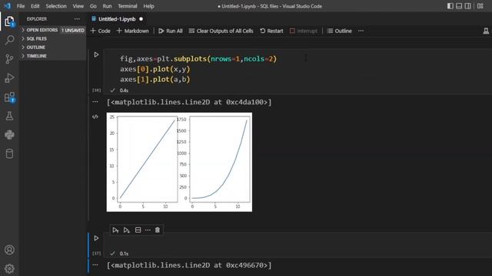Add a new Code cell
The image size is (492, 276).
[101, 31]
